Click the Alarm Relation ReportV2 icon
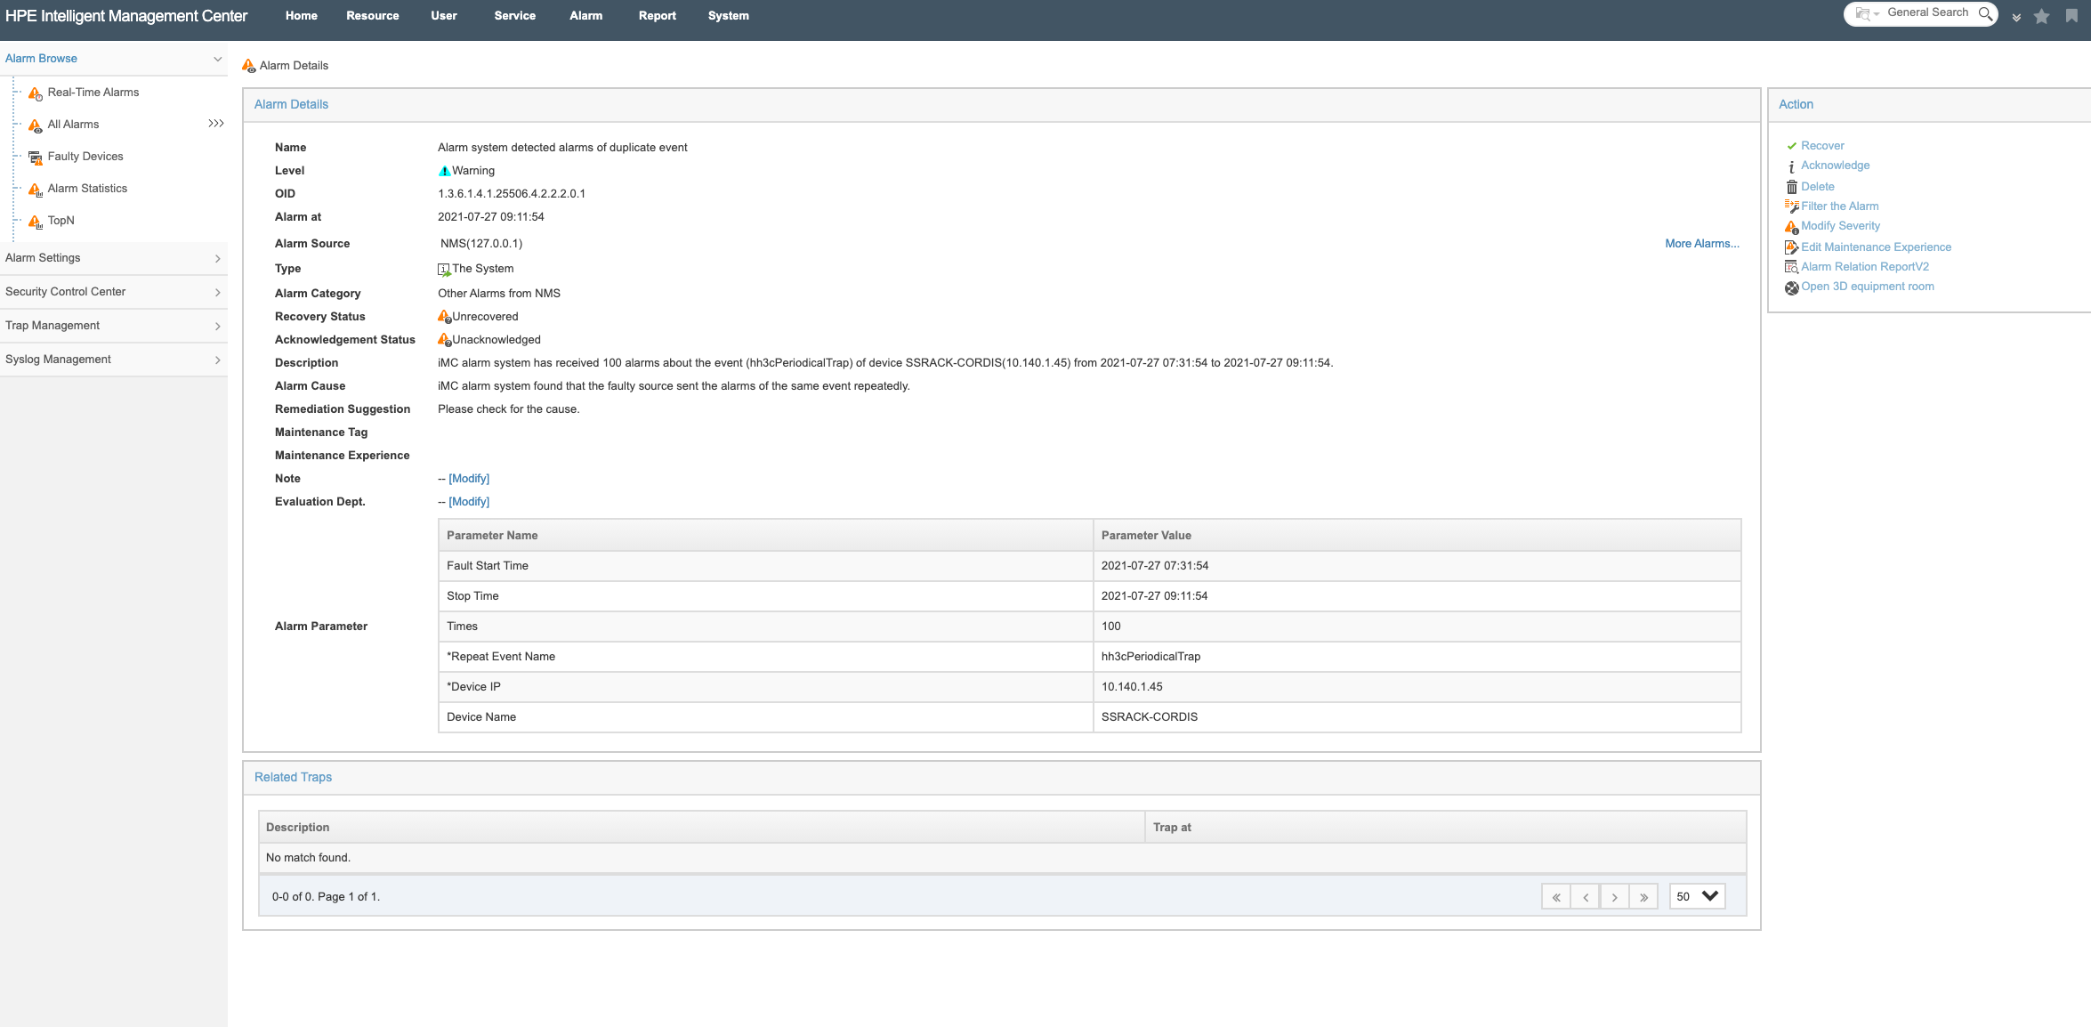Image resolution: width=2091 pixels, height=1027 pixels. (1792, 267)
